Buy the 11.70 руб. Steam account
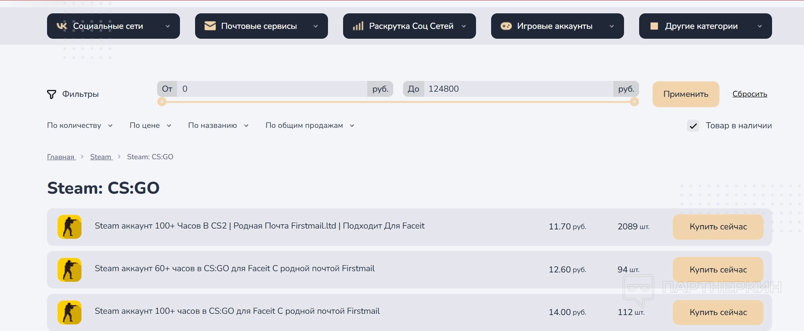The width and height of the screenshot is (804, 331). 718,227
